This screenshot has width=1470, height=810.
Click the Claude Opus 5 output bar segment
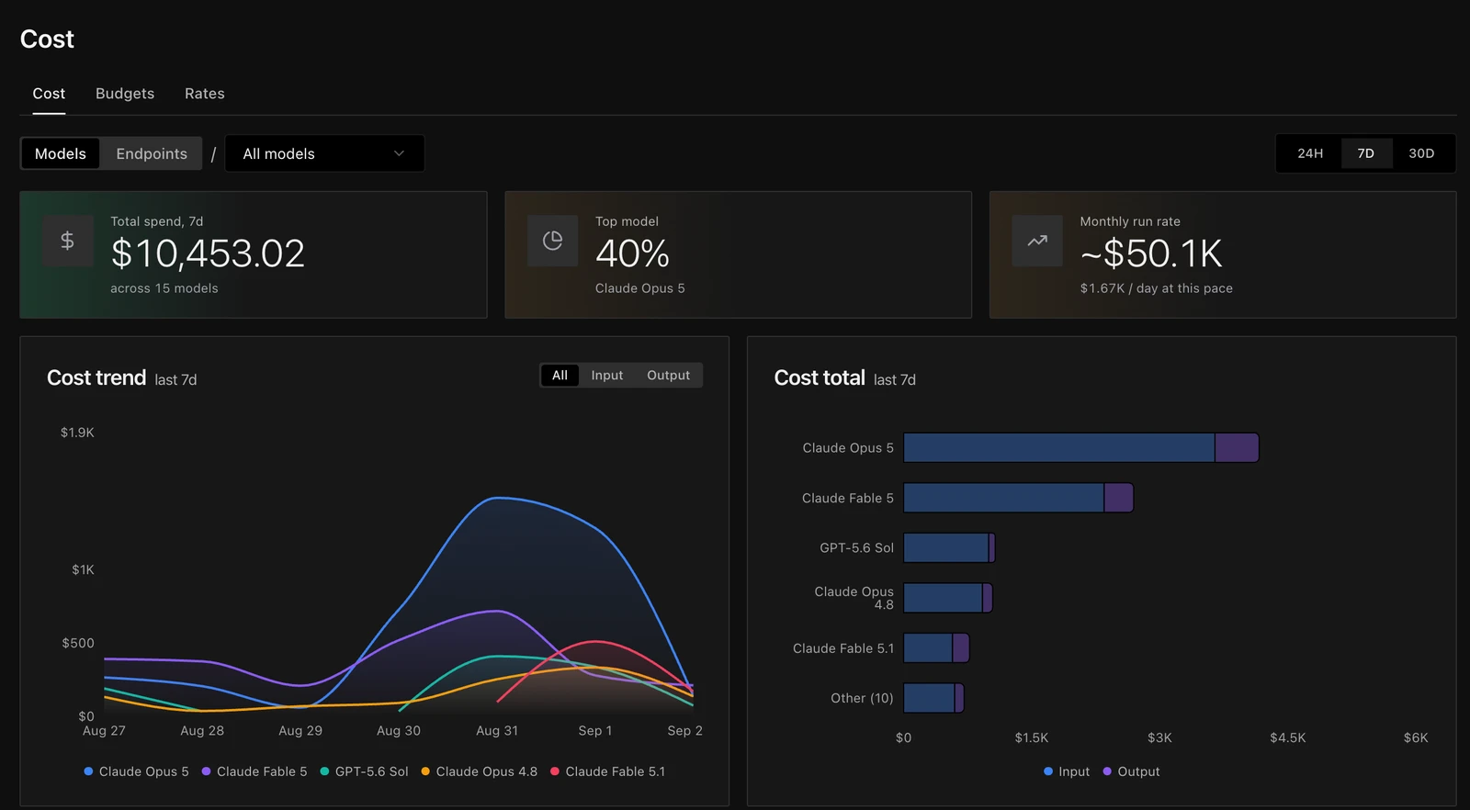pyautogui.click(x=1237, y=448)
